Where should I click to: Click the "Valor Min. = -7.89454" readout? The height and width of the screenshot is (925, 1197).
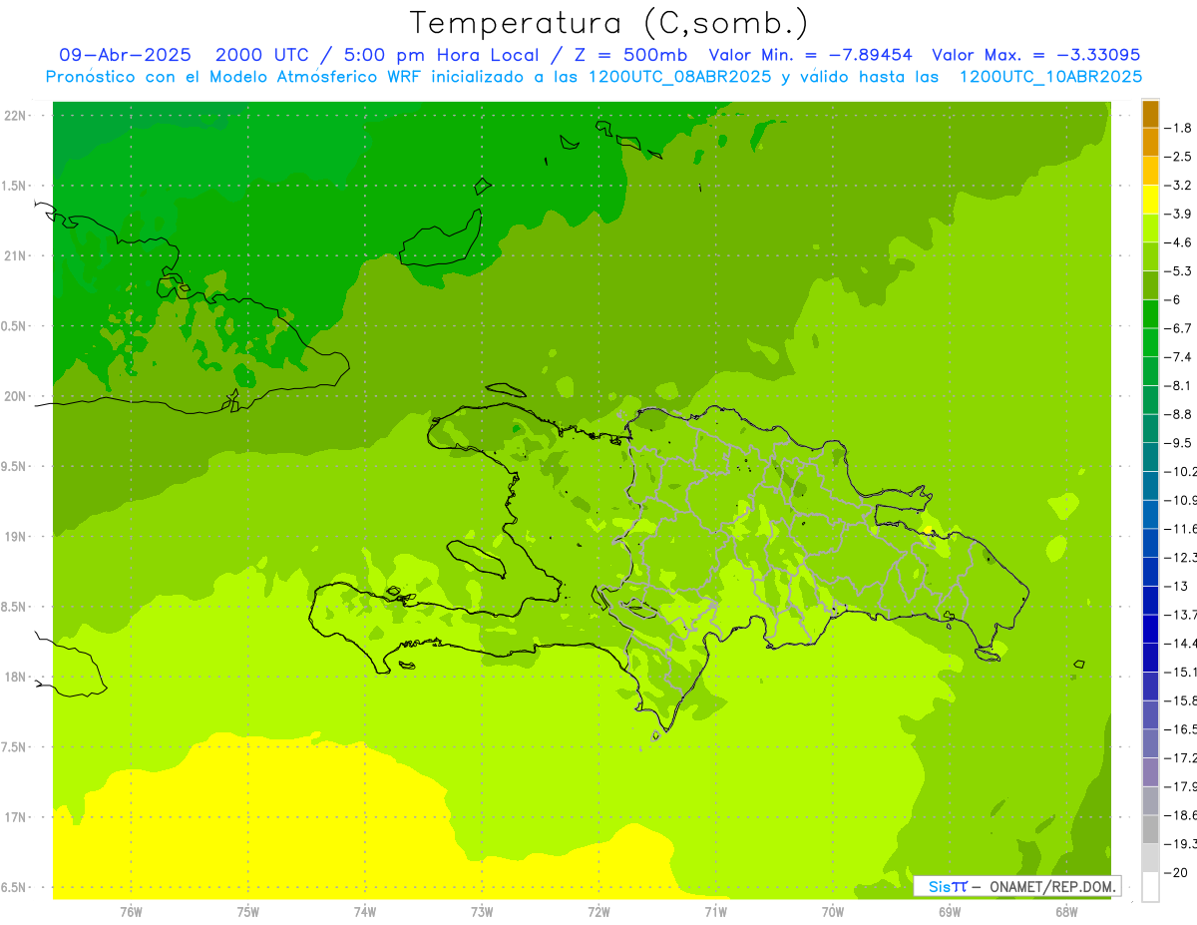tap(810, 55)
